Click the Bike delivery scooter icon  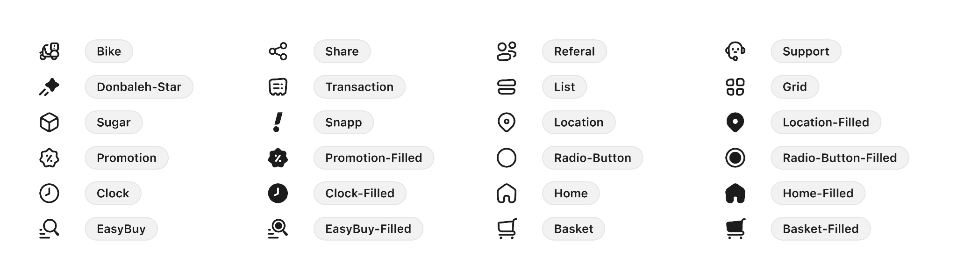pyautogui.click(x=49, y=51)
